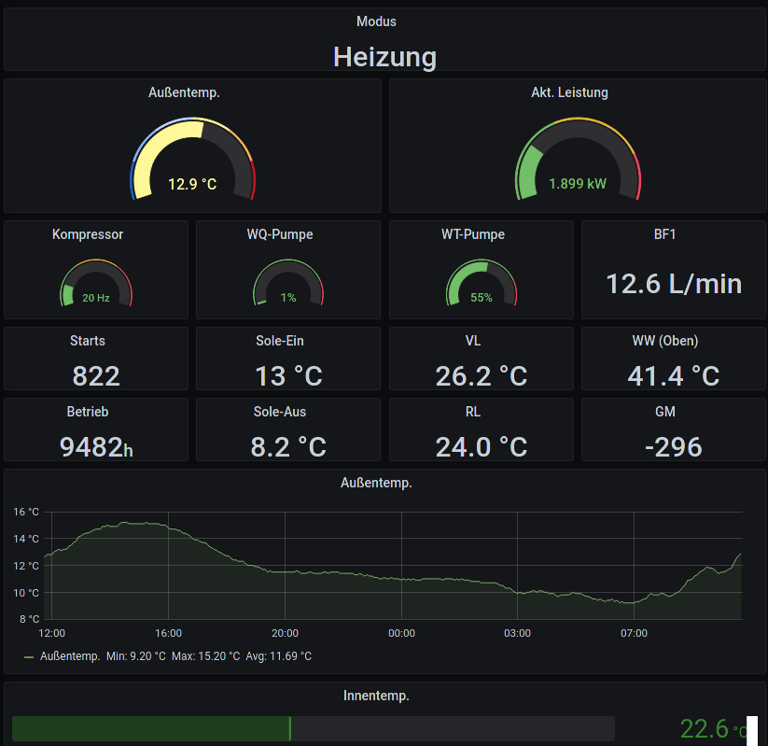Open the Innentemp. panel title
768x746 pixels.
tap(376, 696)
